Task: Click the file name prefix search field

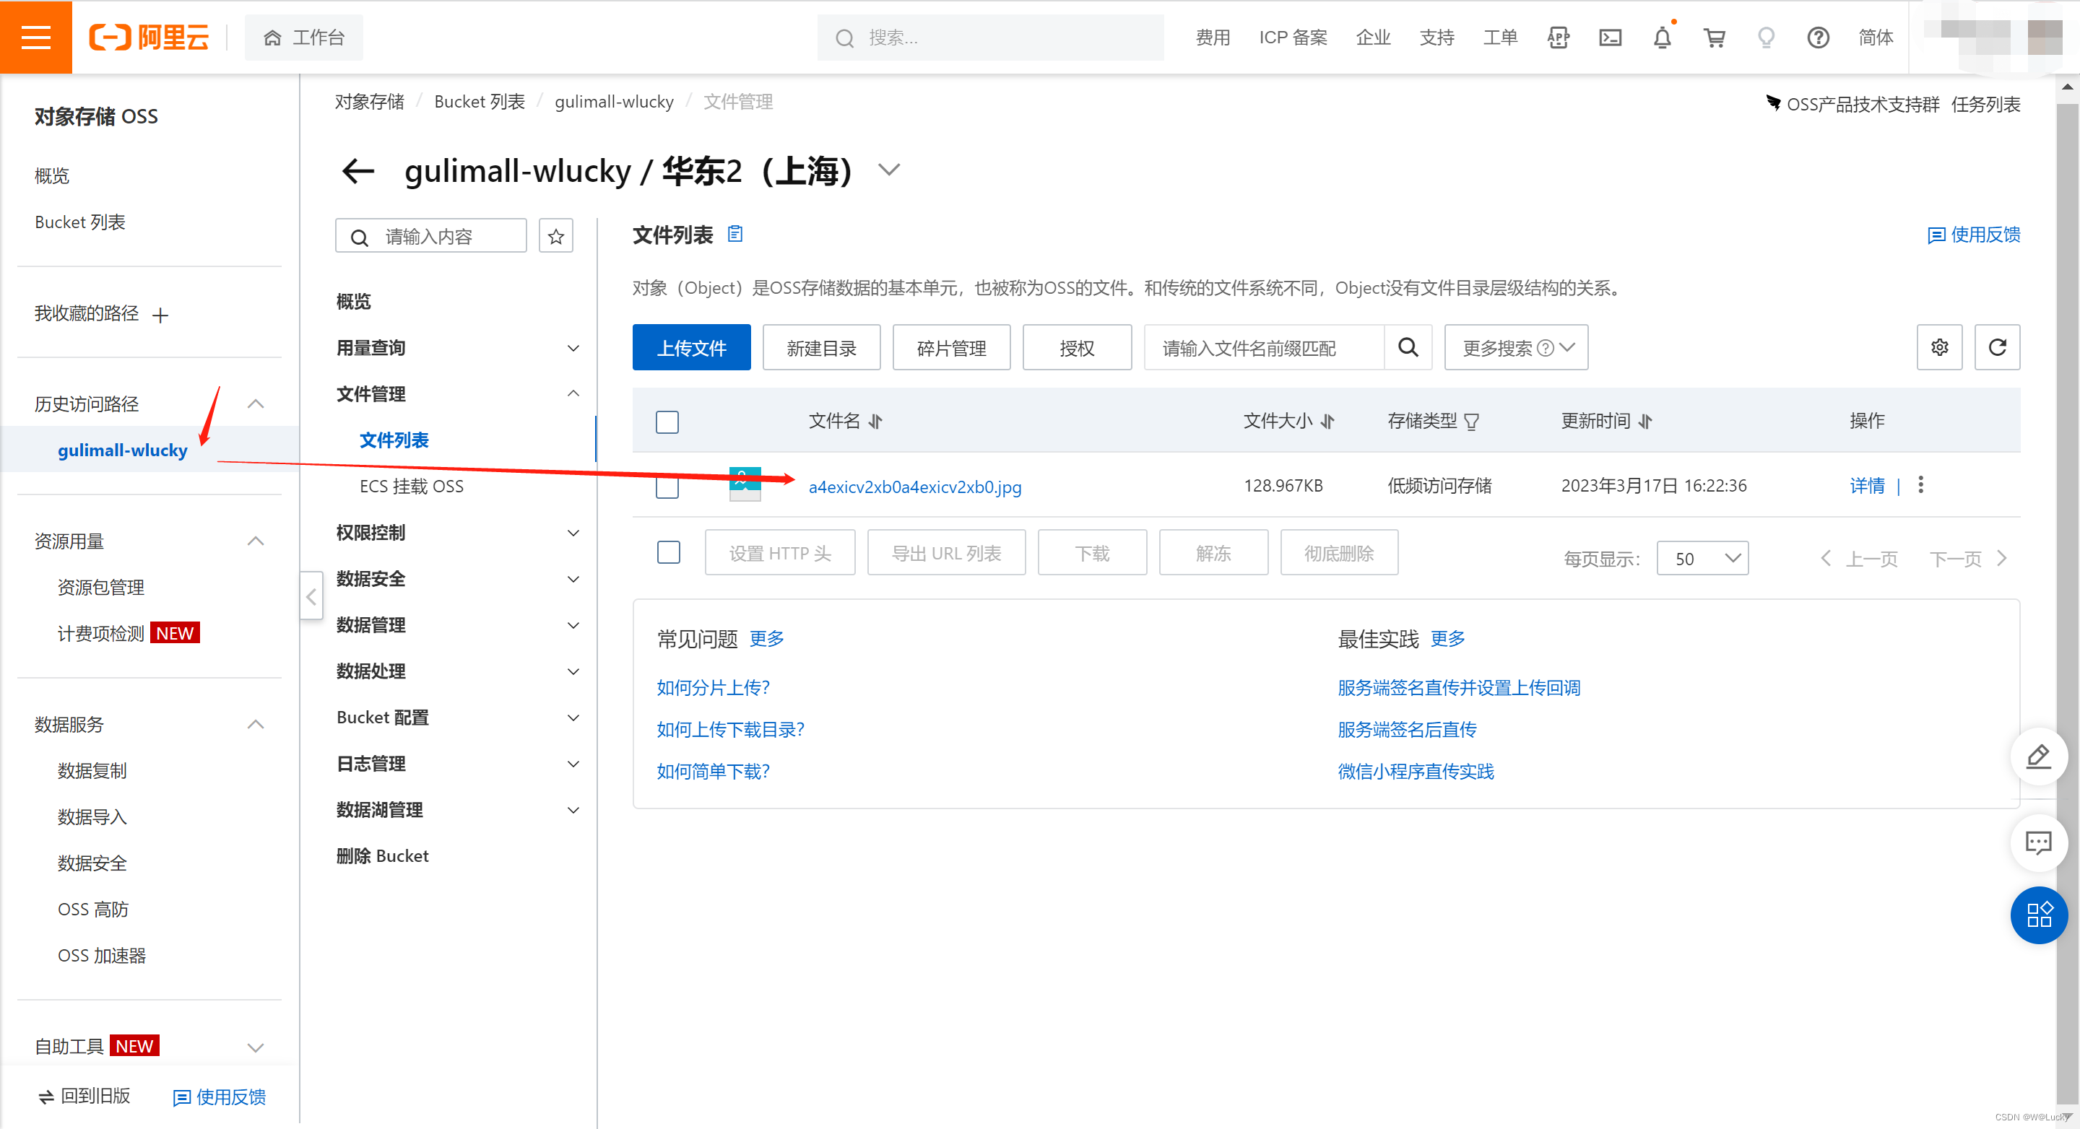Action: tap(1264, 348)
